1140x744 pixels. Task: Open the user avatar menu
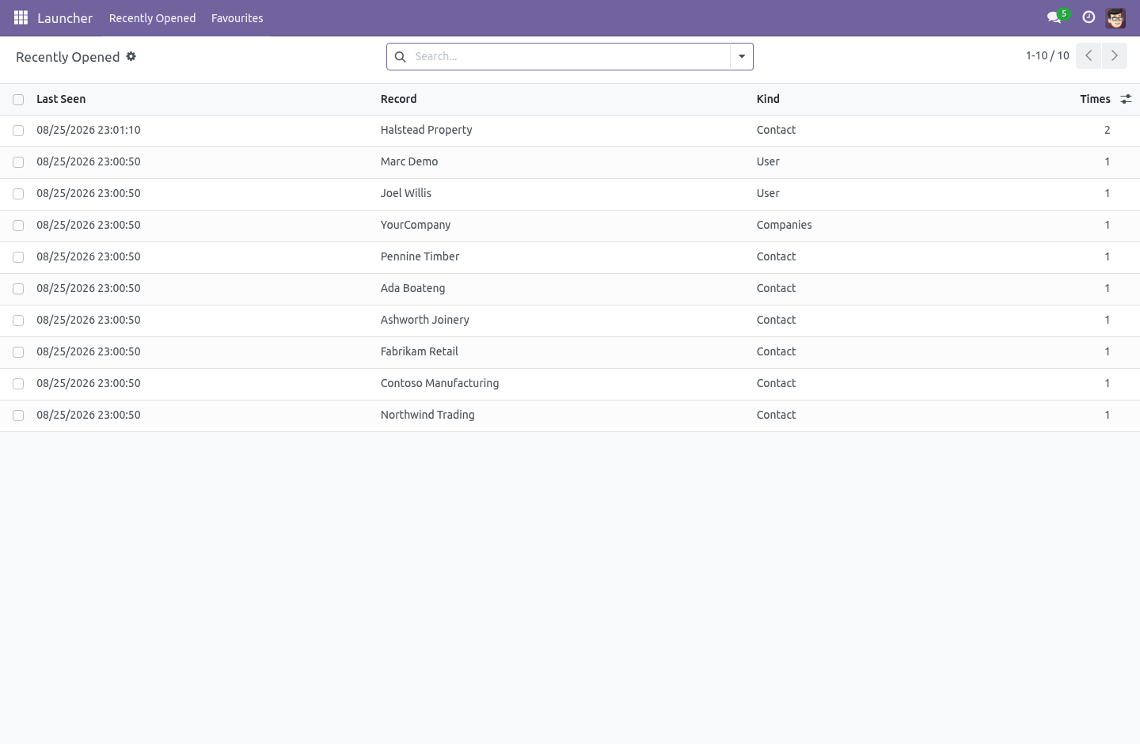tap(1115, 17)
